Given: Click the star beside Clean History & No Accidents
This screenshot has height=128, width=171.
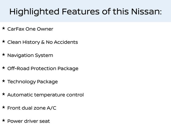Looking at the screenshot, I should (x=3, y=41).
